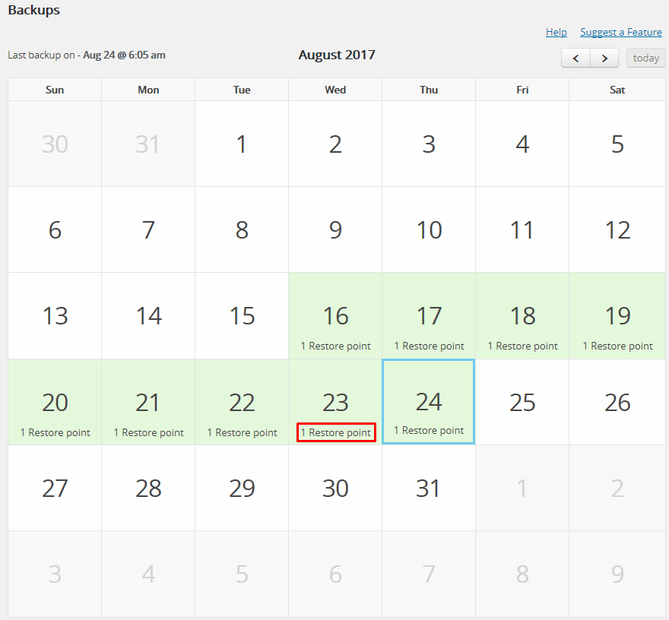The height and width of the screenshot is (620, 669).
Task: Select August 20 calendar day
Action: (x=55, y=402)
